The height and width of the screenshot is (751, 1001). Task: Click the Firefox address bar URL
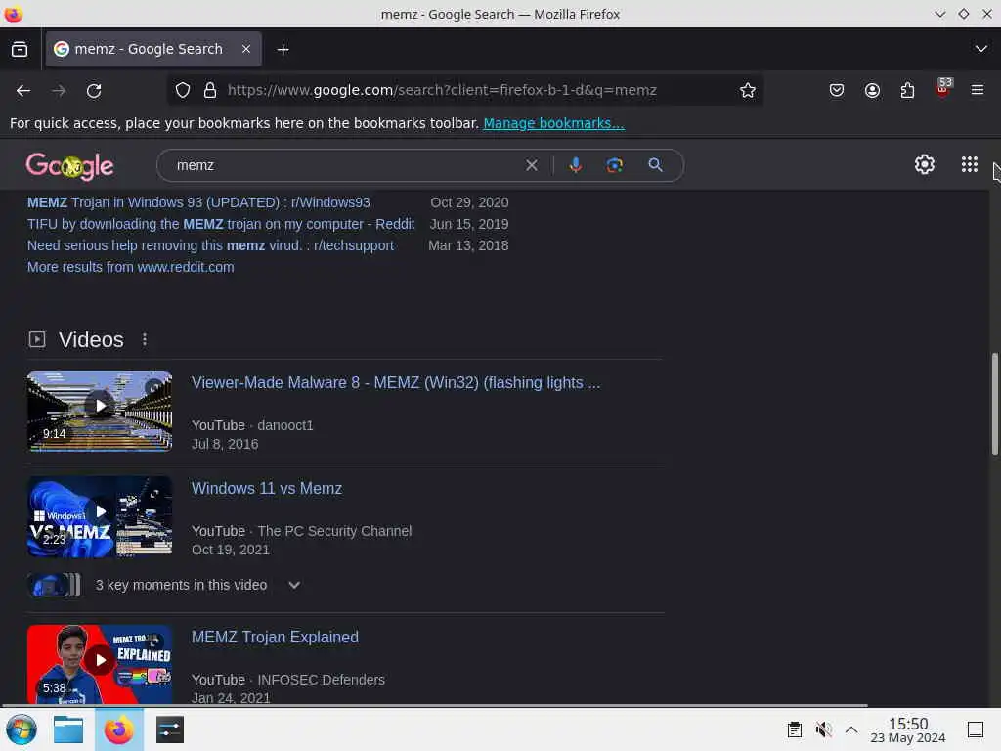442,91
